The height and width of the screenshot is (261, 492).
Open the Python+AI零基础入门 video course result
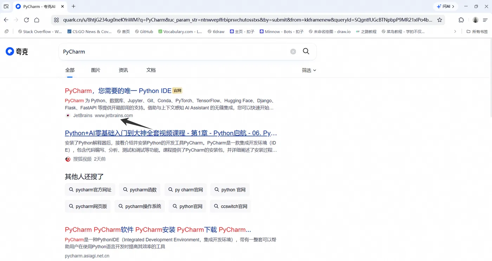(171, 133)
